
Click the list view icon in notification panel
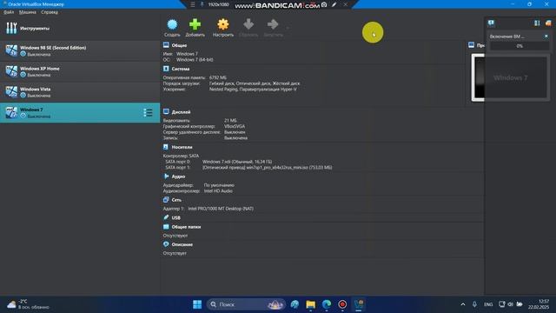537,23
